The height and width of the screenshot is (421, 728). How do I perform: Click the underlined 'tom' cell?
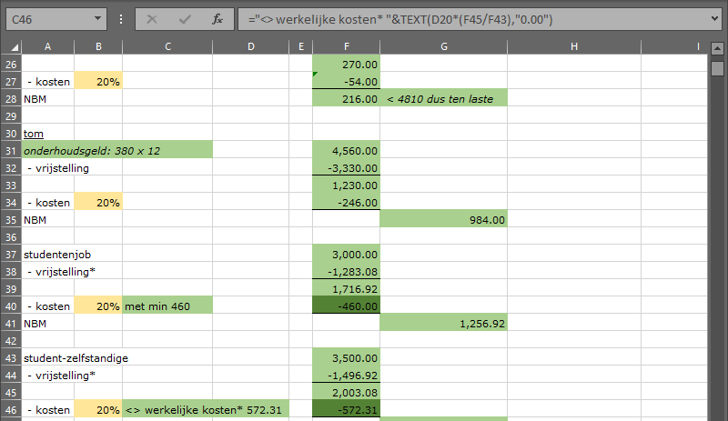coord(48,134)
